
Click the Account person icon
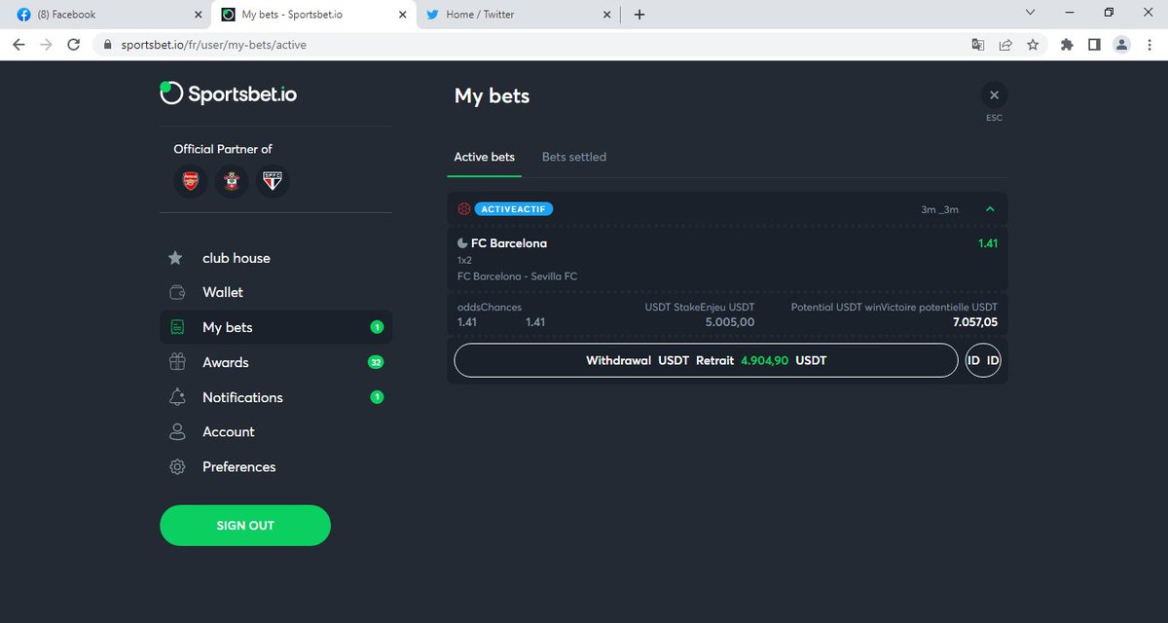point(177,431)
